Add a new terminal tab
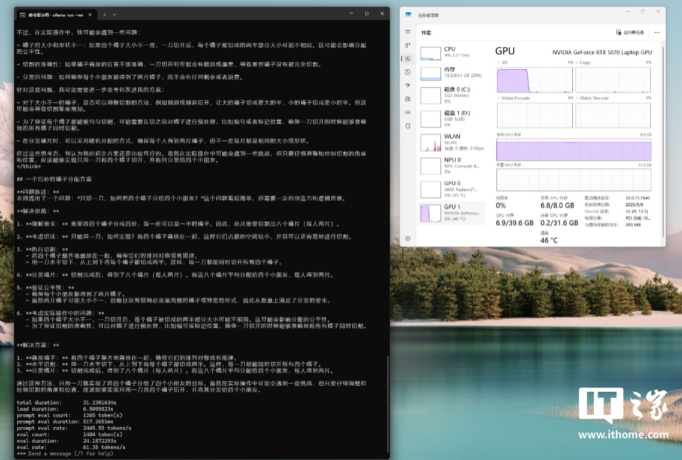 point(104,14)
